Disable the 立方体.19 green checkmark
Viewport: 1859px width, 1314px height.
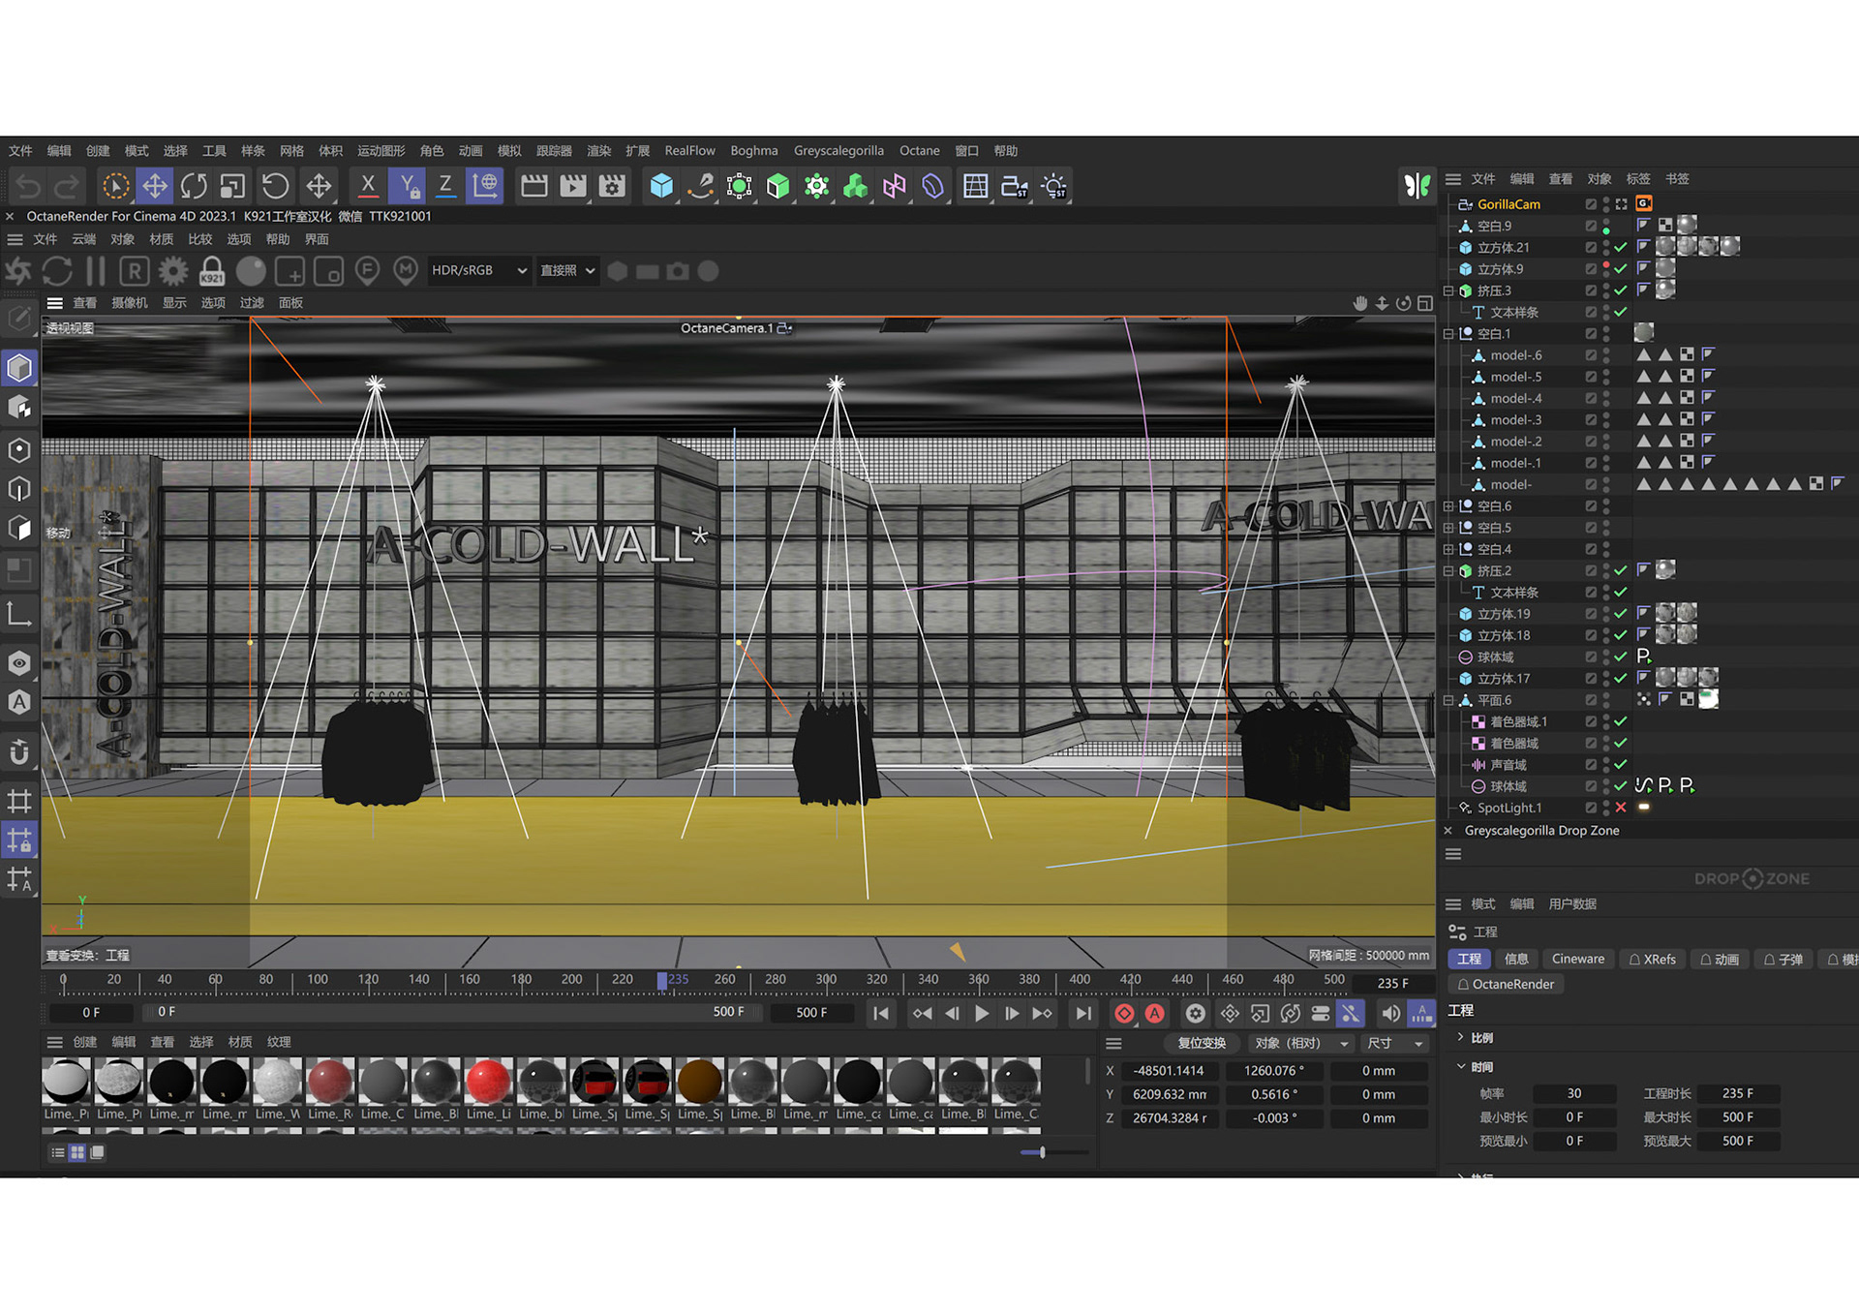(x=1621, y=614)
